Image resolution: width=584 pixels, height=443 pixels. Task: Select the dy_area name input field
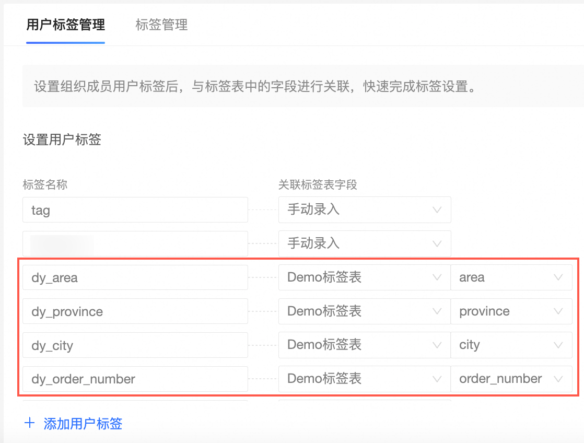click(135, 277)
